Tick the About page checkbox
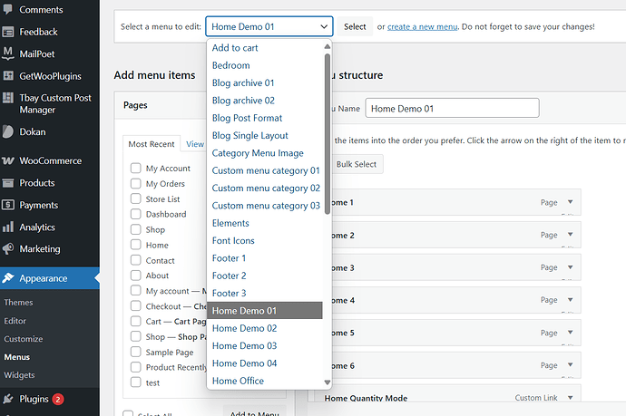This screenshot has width=626, height=416. (136, 276)
